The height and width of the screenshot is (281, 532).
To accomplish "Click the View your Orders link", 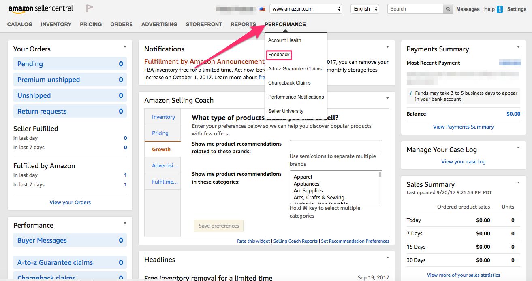I will 70,203.
